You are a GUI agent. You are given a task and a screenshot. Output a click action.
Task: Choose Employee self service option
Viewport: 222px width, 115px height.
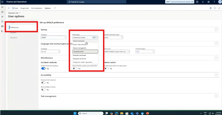(x=79, y=59)
